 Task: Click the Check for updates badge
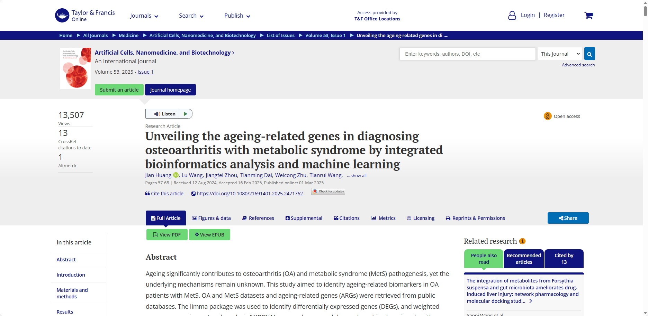coord(328,192)
